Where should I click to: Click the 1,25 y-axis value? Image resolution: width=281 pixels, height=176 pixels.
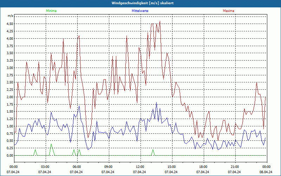tap(10, 119)
